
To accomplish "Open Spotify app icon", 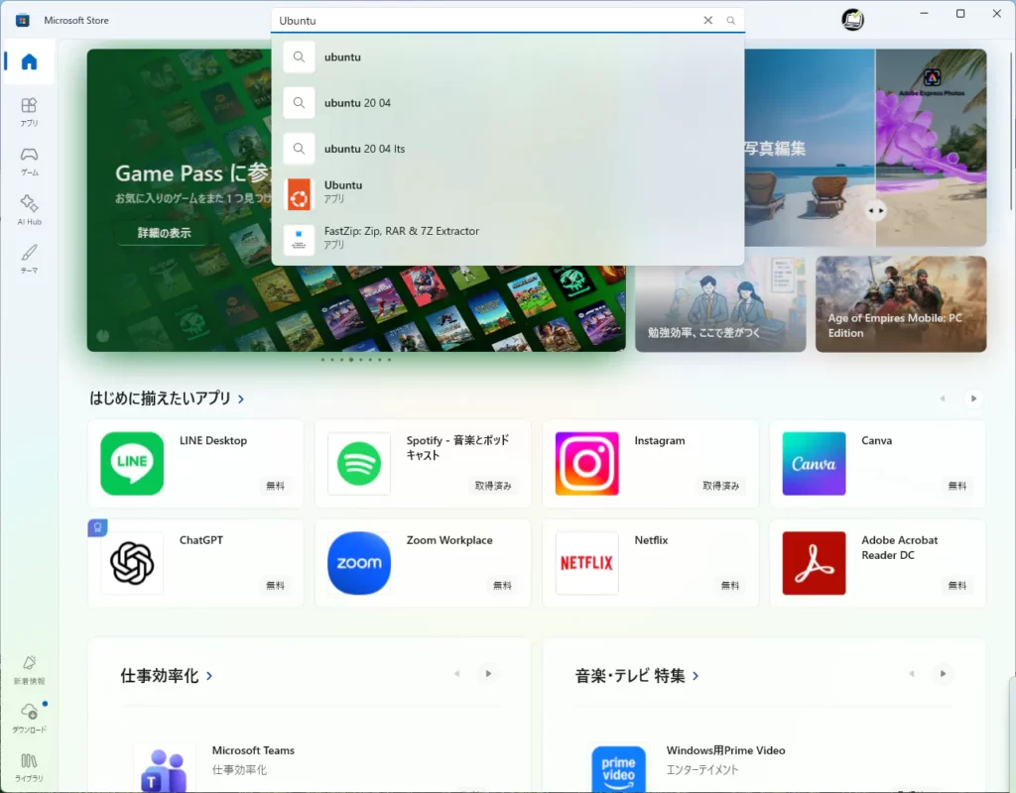I will pos(359,464).
